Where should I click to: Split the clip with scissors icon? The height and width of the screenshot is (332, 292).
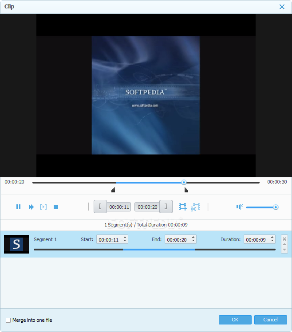coord(196,207)
